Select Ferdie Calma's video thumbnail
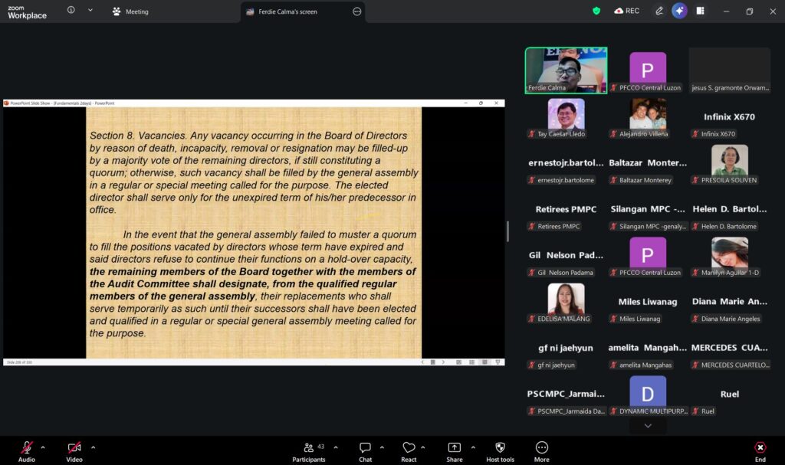Image resolution: width=785 pixels, height=465 pixels. 566,70
